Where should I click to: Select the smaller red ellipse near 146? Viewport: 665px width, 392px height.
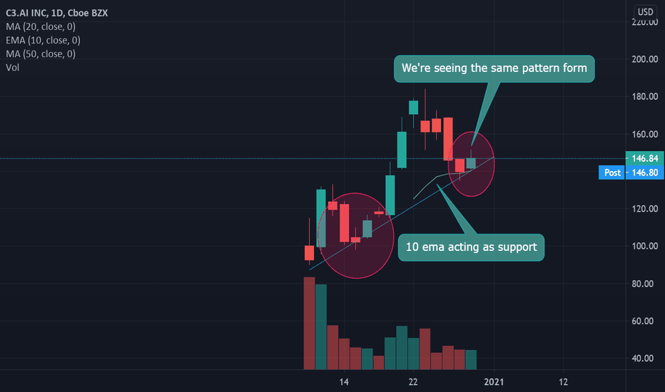click(471, 164)
